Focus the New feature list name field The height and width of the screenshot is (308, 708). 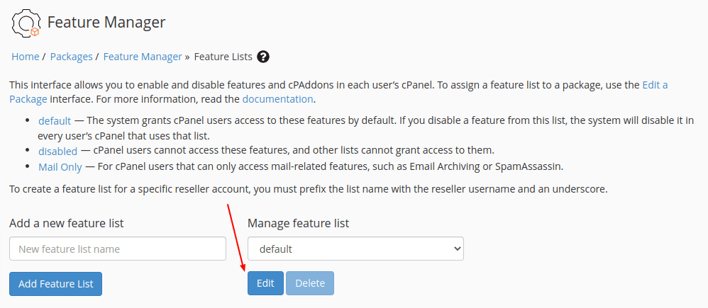pyautogui.click(x=117, y=249)
